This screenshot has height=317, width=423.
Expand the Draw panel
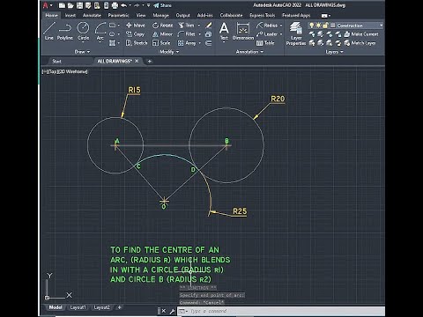point(82,52)
